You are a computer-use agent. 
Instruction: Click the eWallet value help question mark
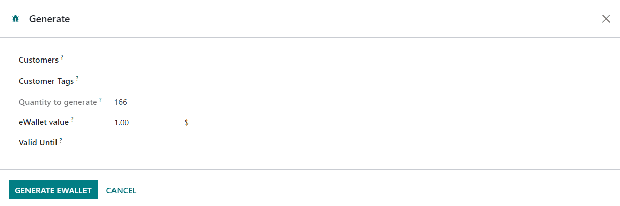[x=72, y=120]
